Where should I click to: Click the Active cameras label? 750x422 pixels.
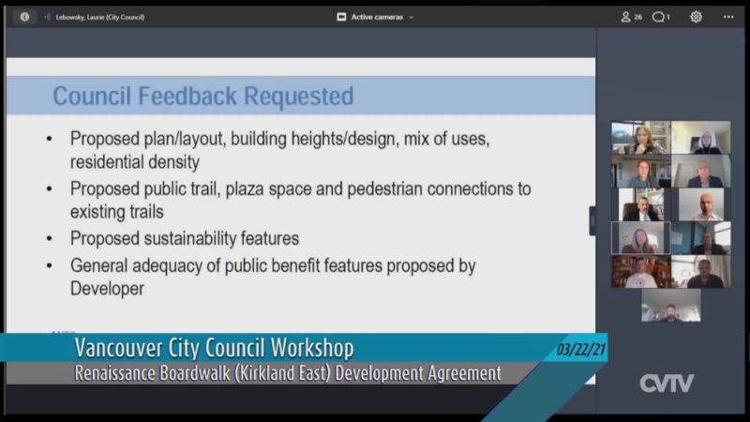click(377, 17)
